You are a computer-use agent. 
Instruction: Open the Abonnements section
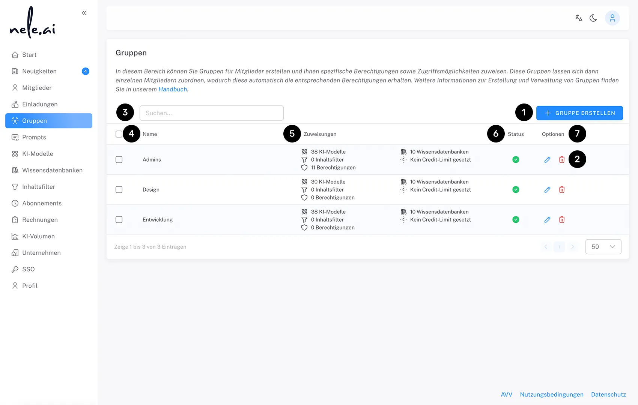pos(42,203)
